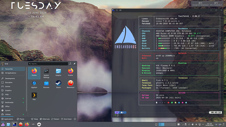Switch to the highlighted virtual desktop in the pager
This screenshot has width=226, height=127.
(161, 124)
